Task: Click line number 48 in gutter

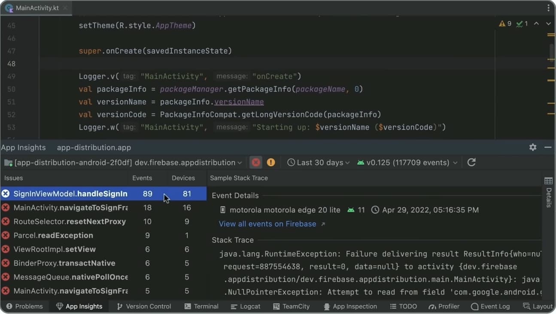Action: coord(11,63)
